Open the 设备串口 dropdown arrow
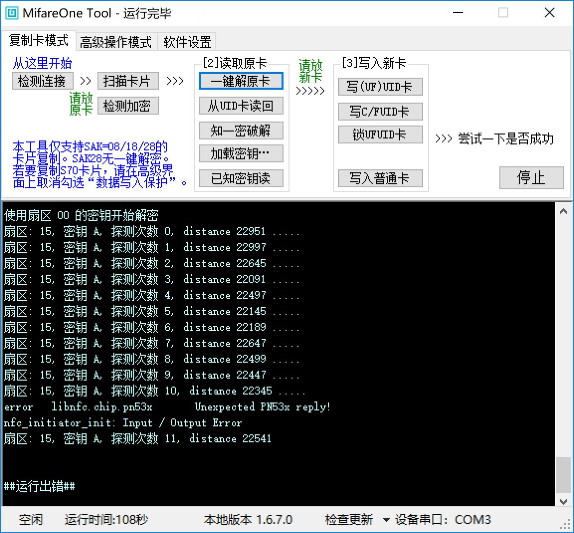Viewport: 574px width, 533px height. [386, 520]
